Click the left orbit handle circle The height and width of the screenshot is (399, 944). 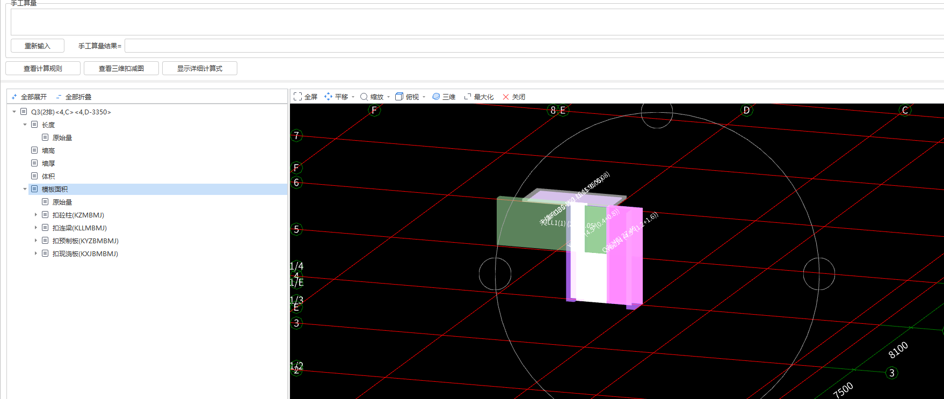(495, 274)
